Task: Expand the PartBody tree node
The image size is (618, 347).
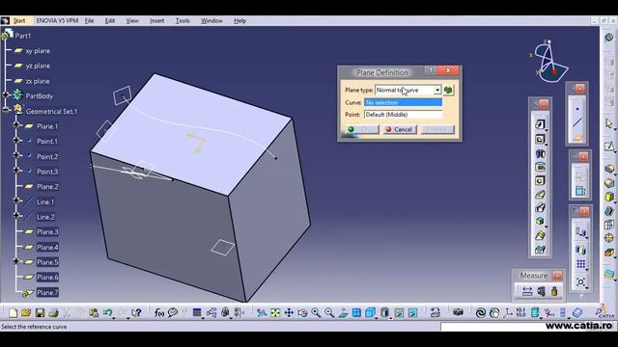Action: tap(5, 94)
